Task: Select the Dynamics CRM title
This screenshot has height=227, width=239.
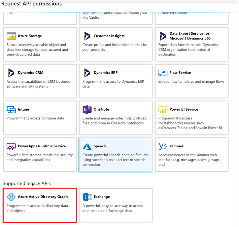Action: coord(31,73)
